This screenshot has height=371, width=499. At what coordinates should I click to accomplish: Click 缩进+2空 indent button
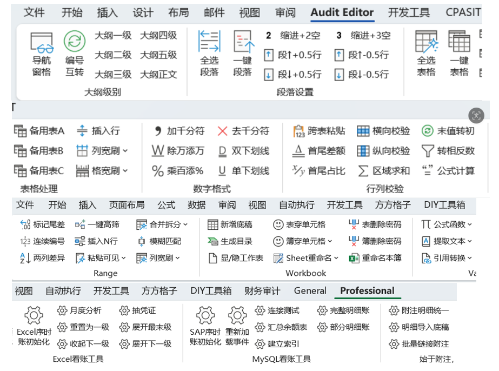(x=293, y=35)
